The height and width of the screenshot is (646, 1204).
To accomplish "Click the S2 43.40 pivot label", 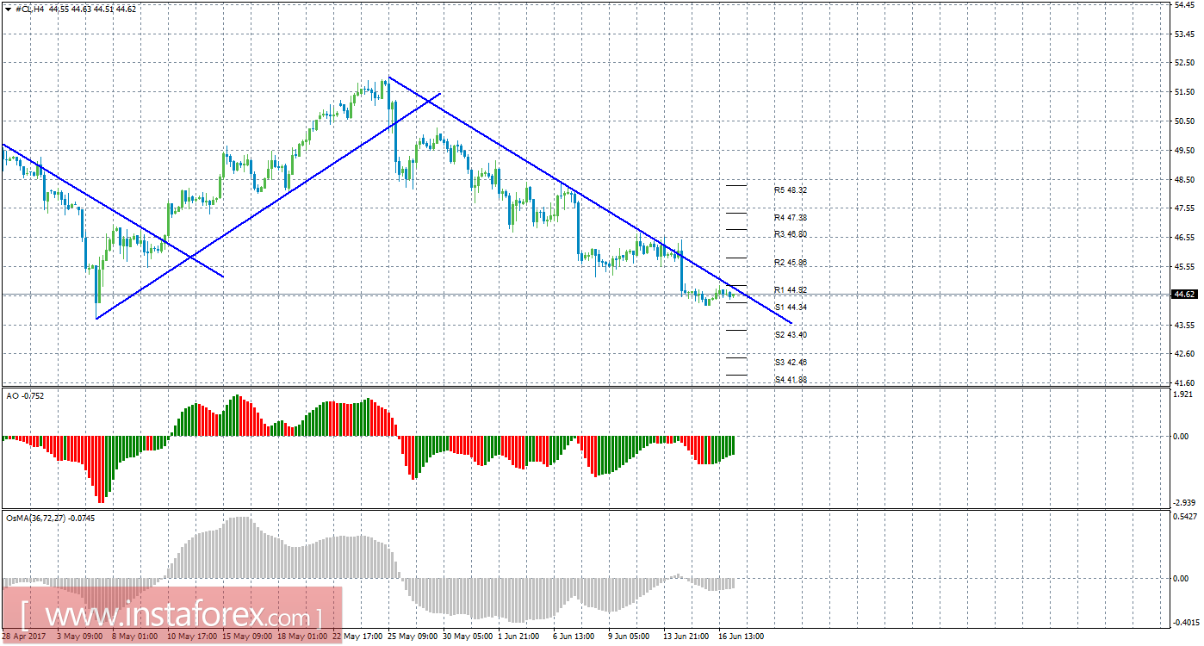I will point(790,334).
